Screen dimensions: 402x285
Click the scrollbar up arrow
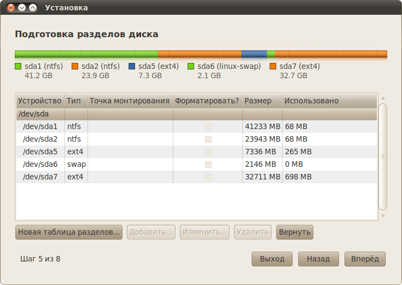[x=383, y=98]
